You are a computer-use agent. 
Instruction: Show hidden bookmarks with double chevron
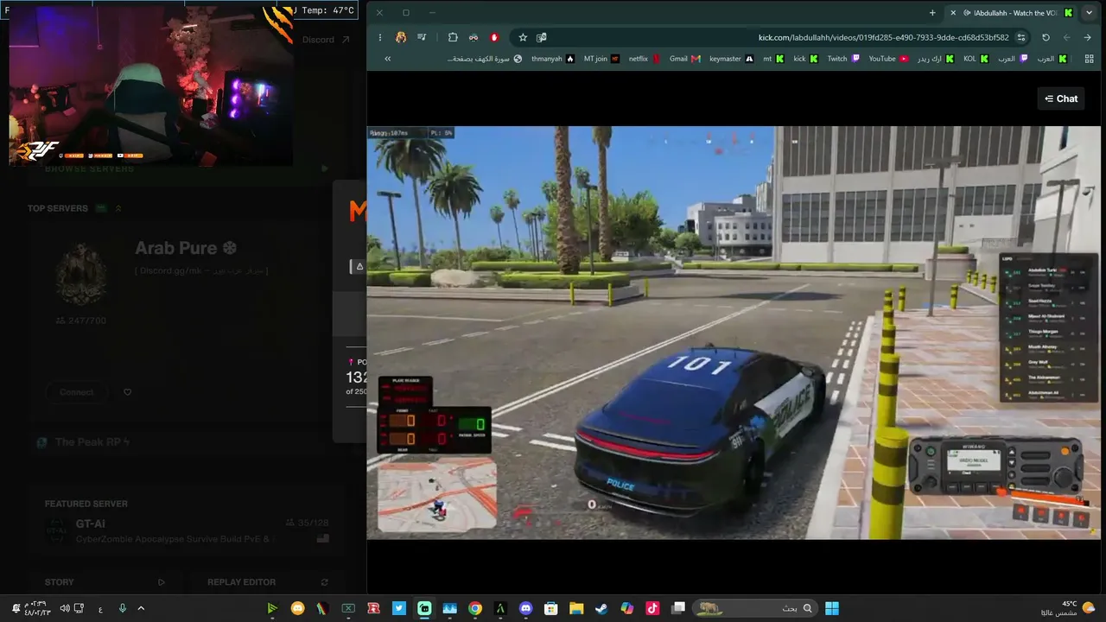click(387, 59)
